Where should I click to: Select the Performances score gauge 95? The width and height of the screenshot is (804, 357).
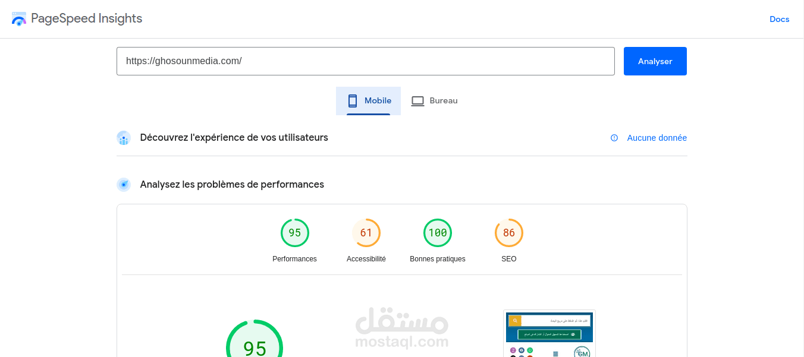point(295,233)
